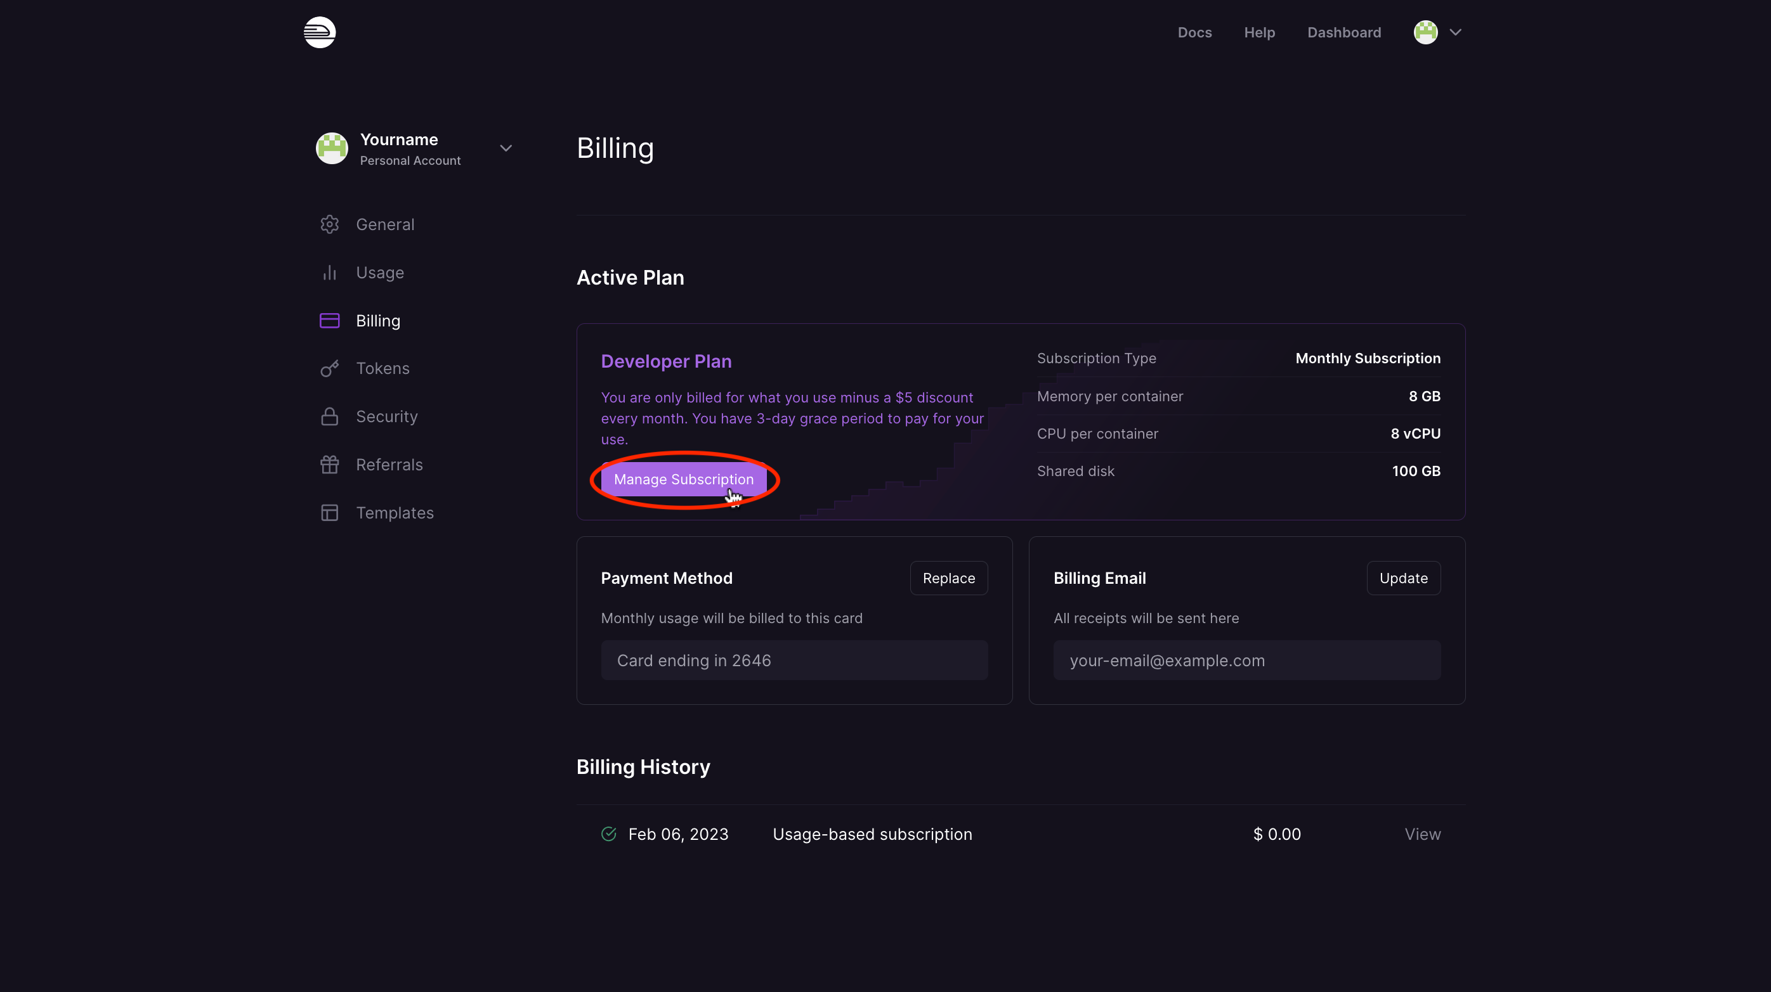Select the Tokens key icon
The image size is (1771, 992).
click(329, 368)
